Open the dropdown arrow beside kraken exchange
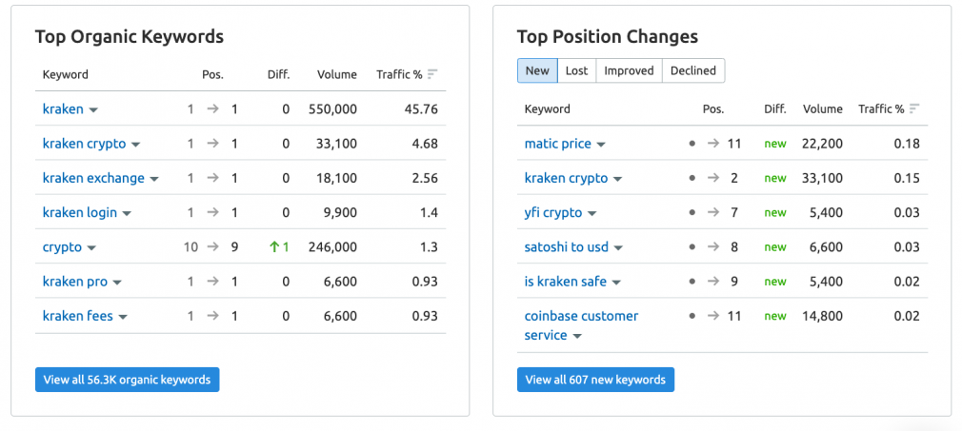The width and height of the screenshot is (962, 431). (154, 179)
